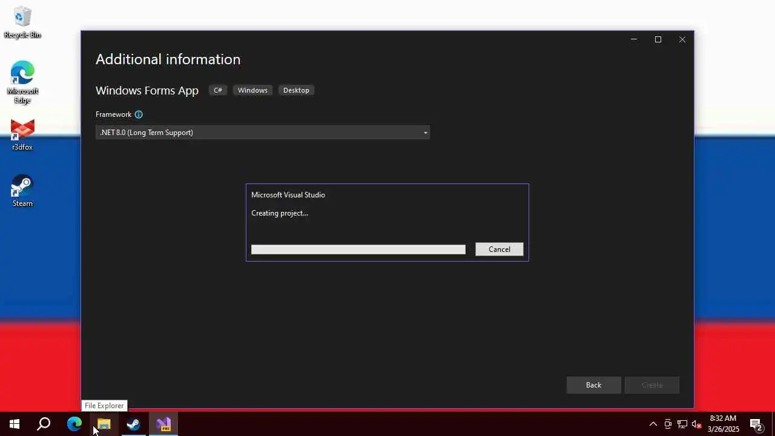
Task: Open taskbar Search
Action: pos(44,424)
